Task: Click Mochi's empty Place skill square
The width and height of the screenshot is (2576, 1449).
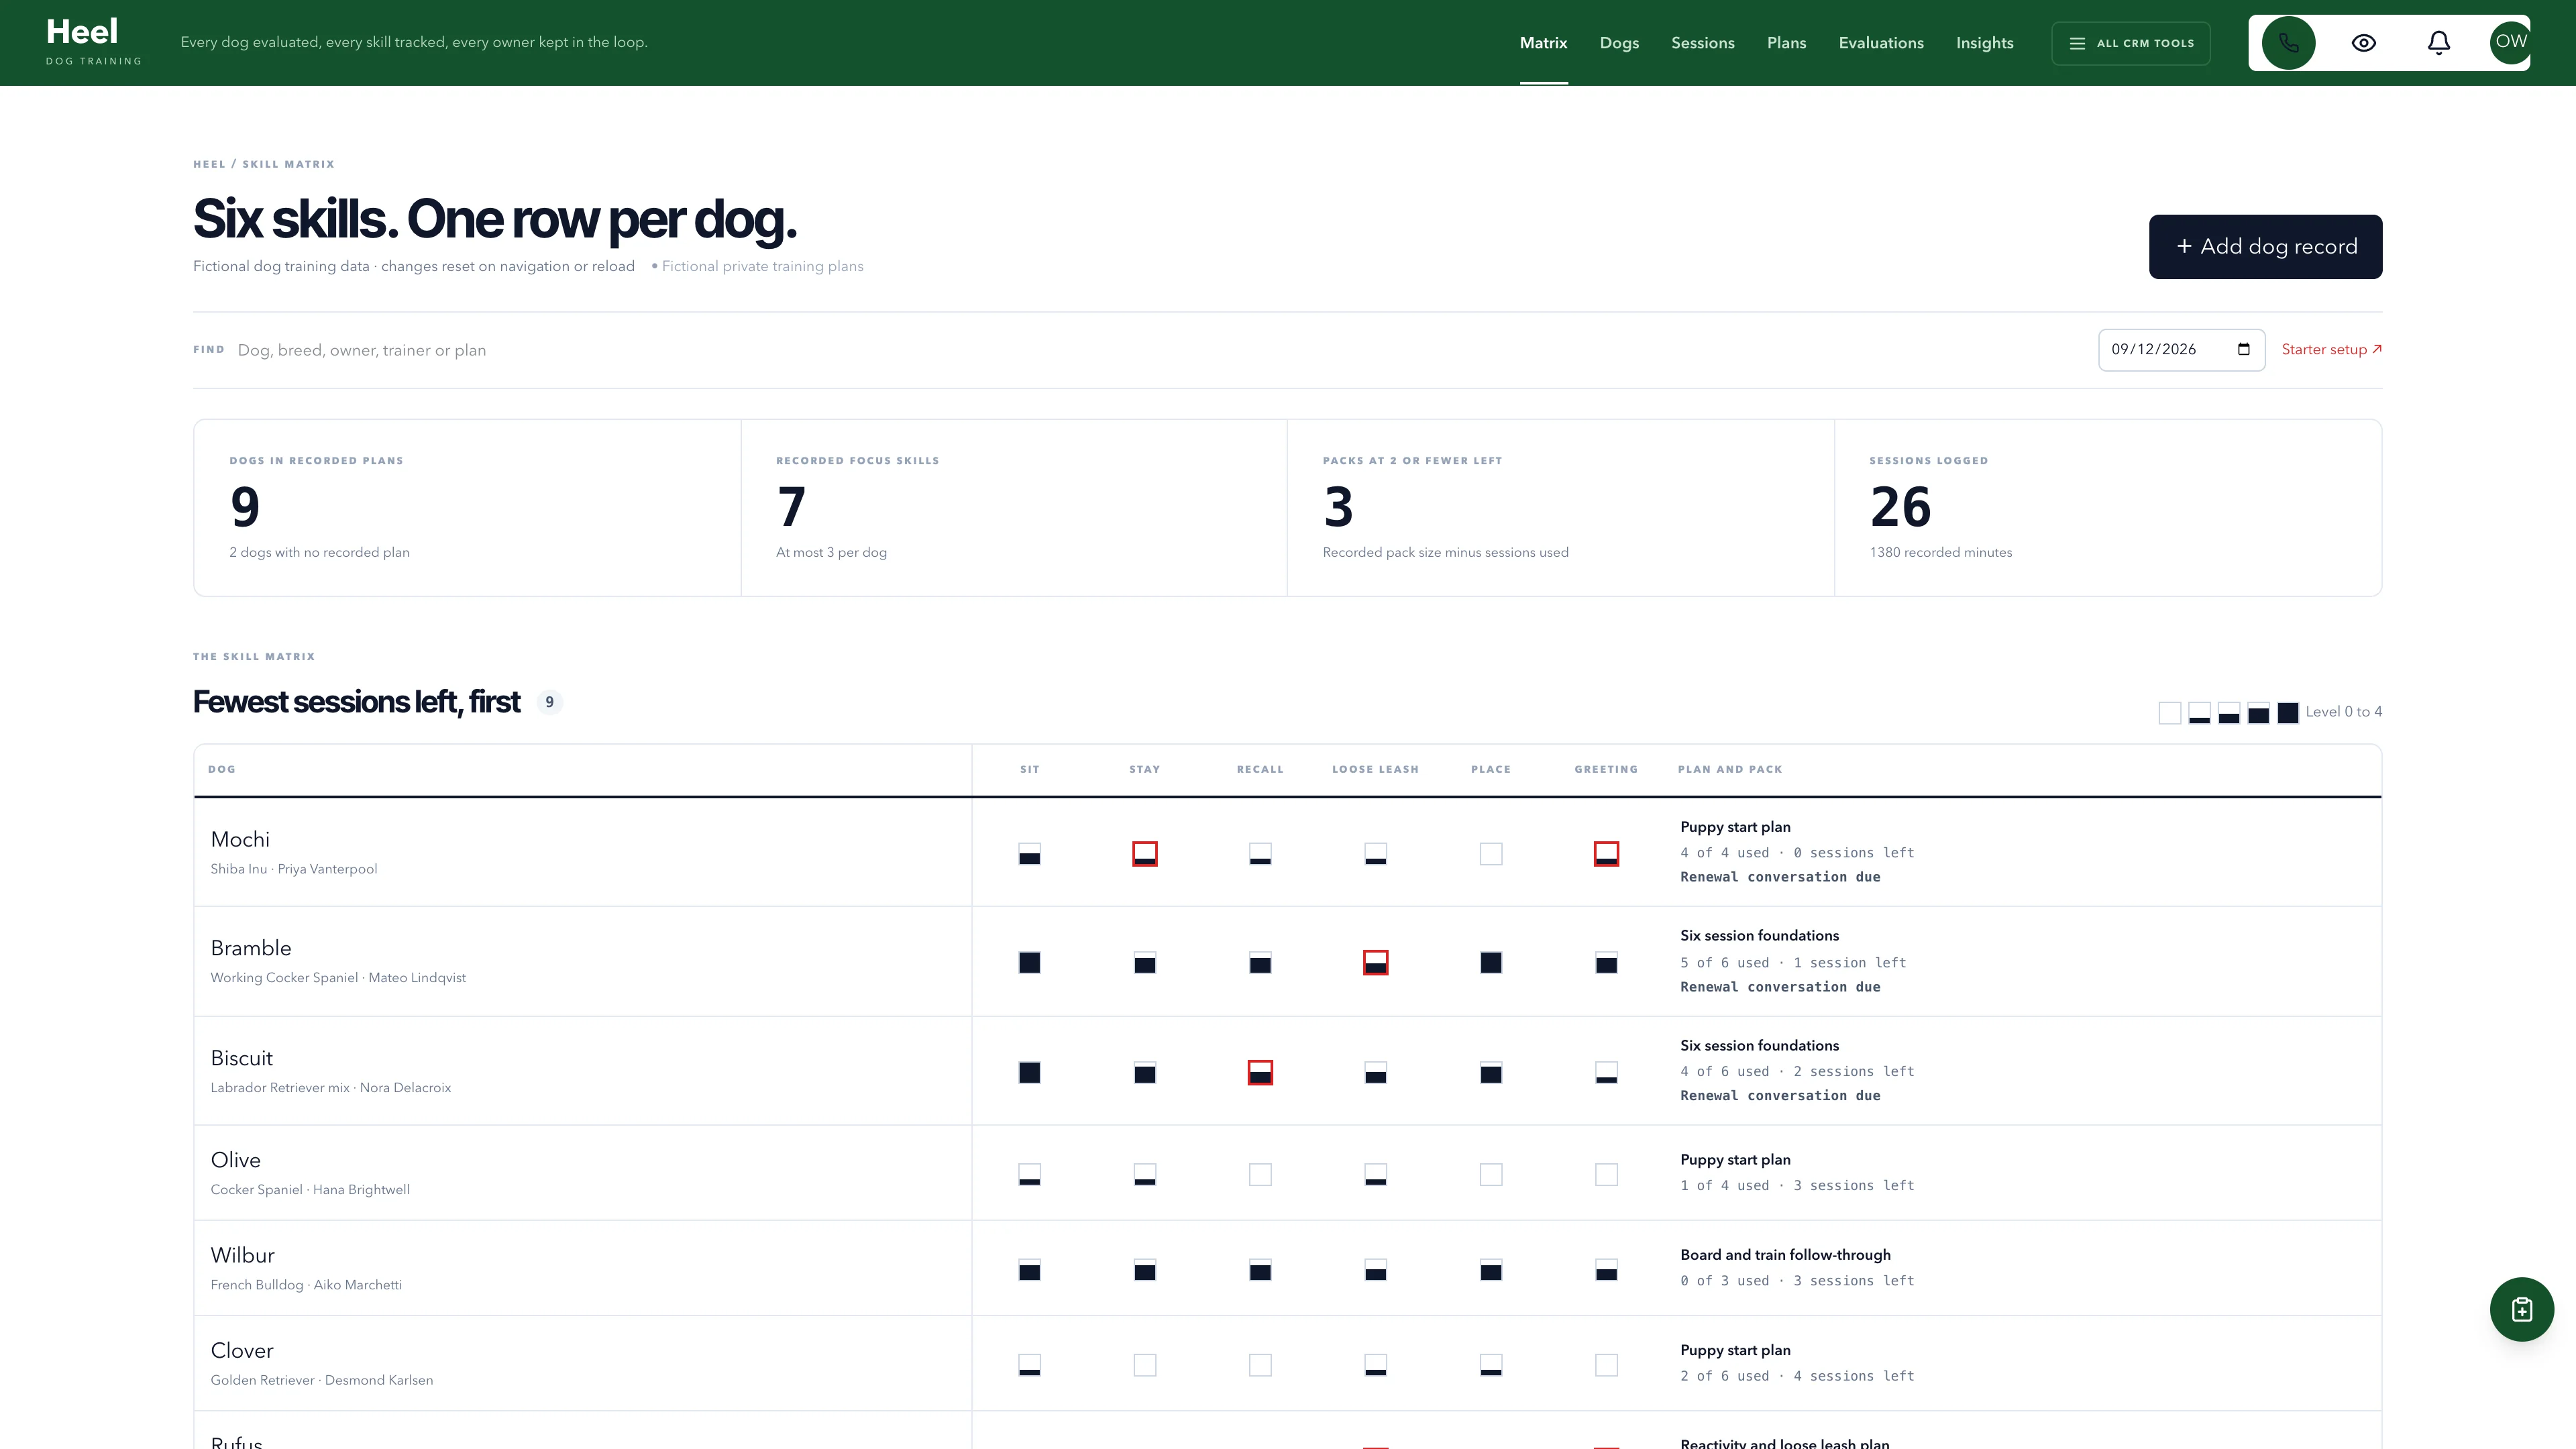Action: point(1490,854)
